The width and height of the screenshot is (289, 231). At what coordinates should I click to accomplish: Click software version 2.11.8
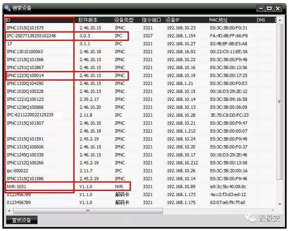click(86, 115)
